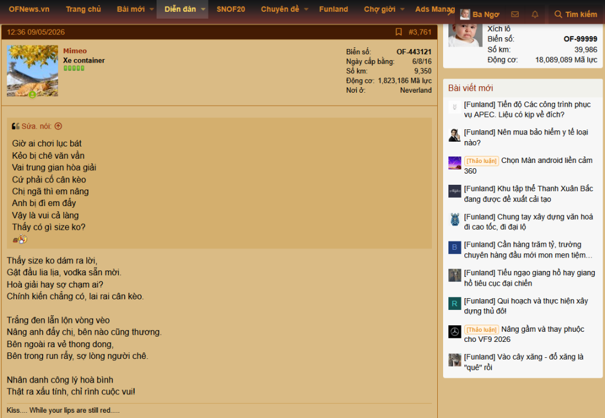Click the blue B avatar in sidebar

pyautogui.click(x=454, y=247)
